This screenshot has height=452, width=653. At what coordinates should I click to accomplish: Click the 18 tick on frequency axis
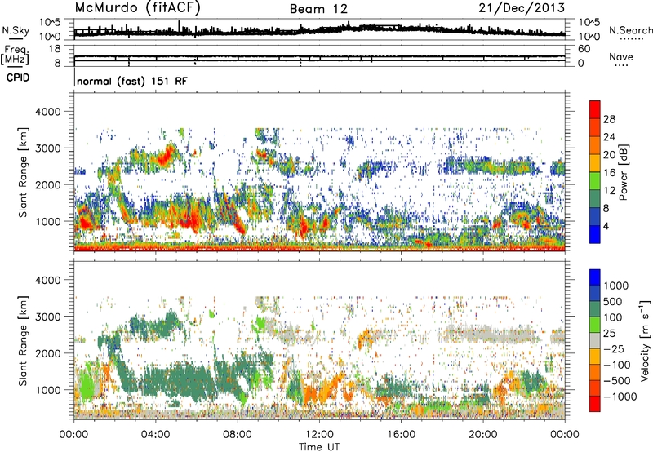(x=55, y=49)
